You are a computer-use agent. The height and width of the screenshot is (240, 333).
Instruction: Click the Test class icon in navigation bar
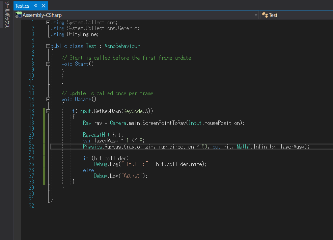click(x=265, y=15)
